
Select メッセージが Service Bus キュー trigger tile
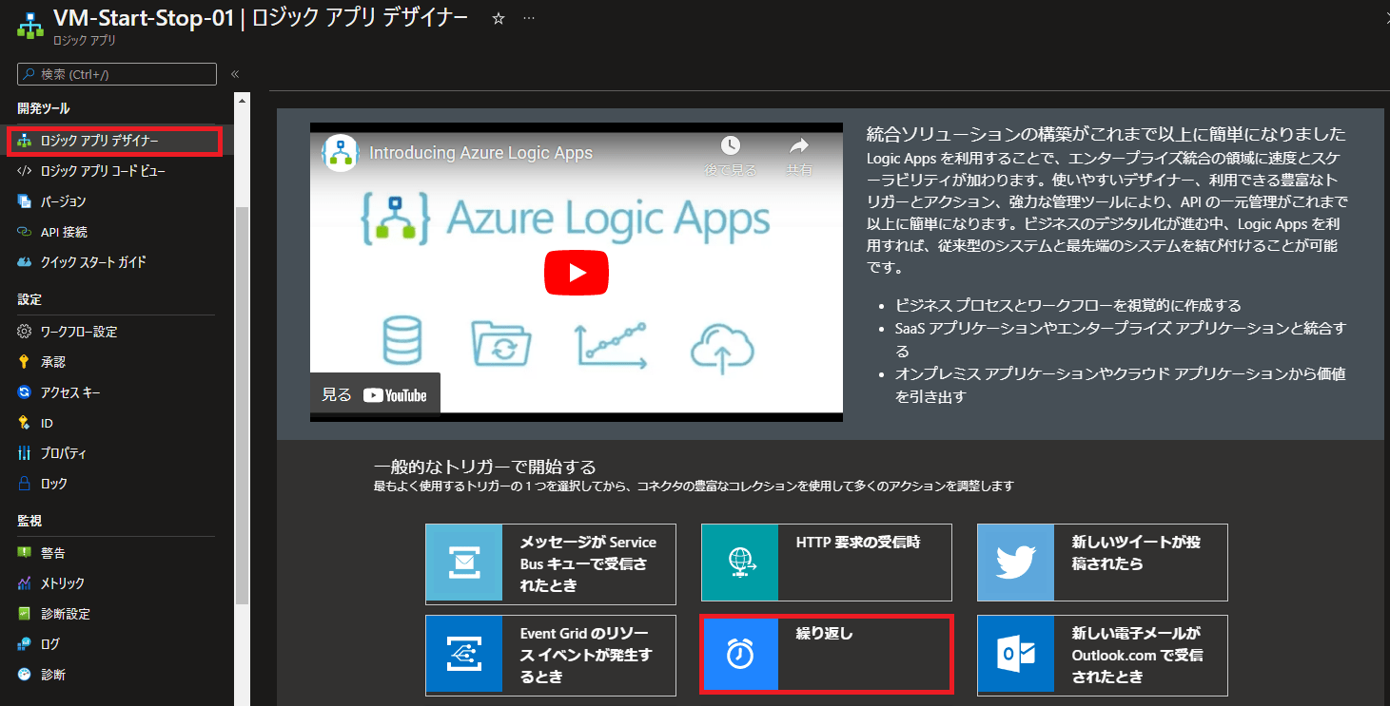[551, 563]
